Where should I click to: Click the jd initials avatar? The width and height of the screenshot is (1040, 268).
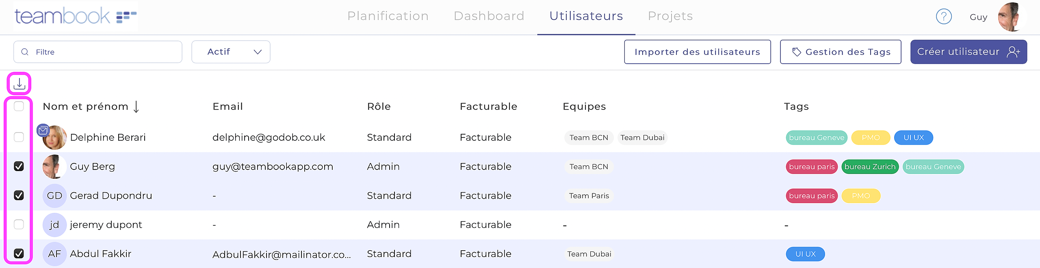point(54,225)
